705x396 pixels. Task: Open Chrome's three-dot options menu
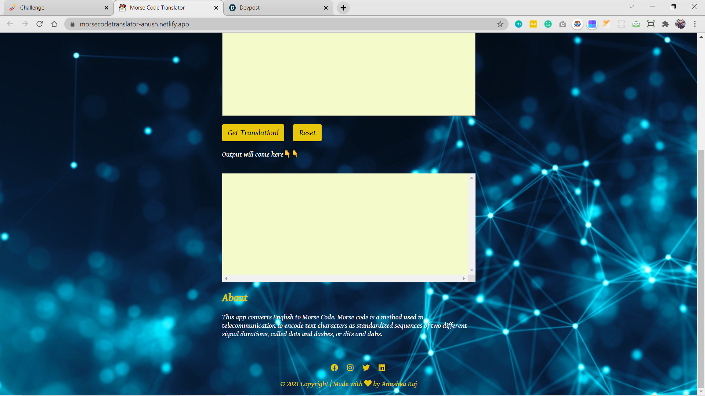(695, 24)
